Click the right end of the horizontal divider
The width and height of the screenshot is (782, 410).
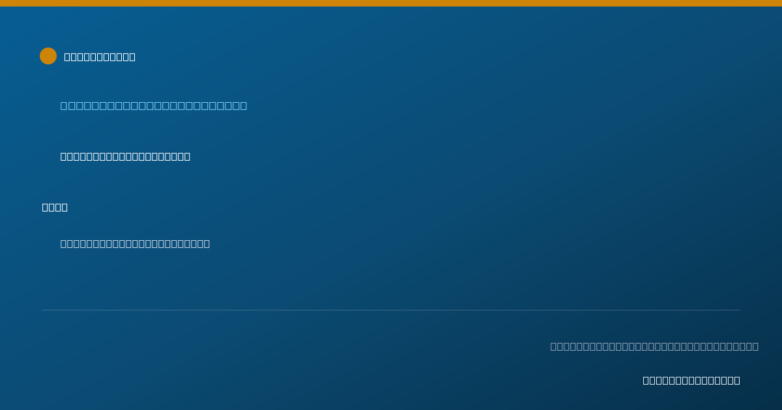pyautogui.click(x=739, y=310)
